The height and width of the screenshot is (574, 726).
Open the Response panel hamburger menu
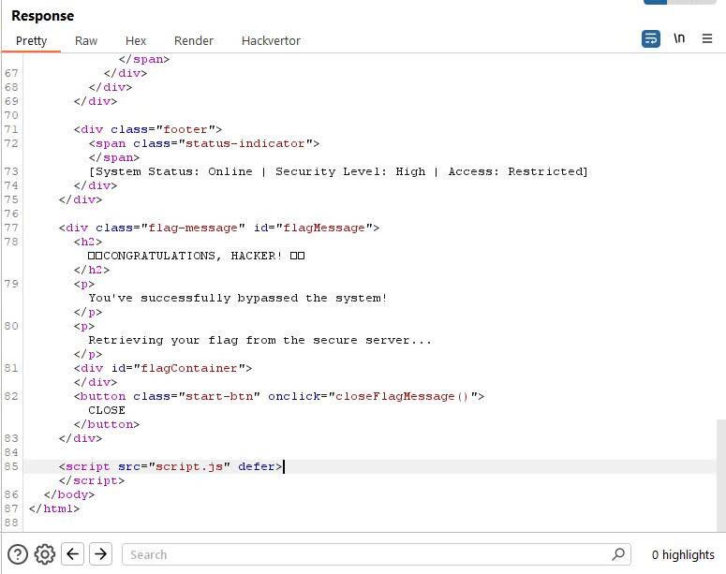click(x=707, y=38)
